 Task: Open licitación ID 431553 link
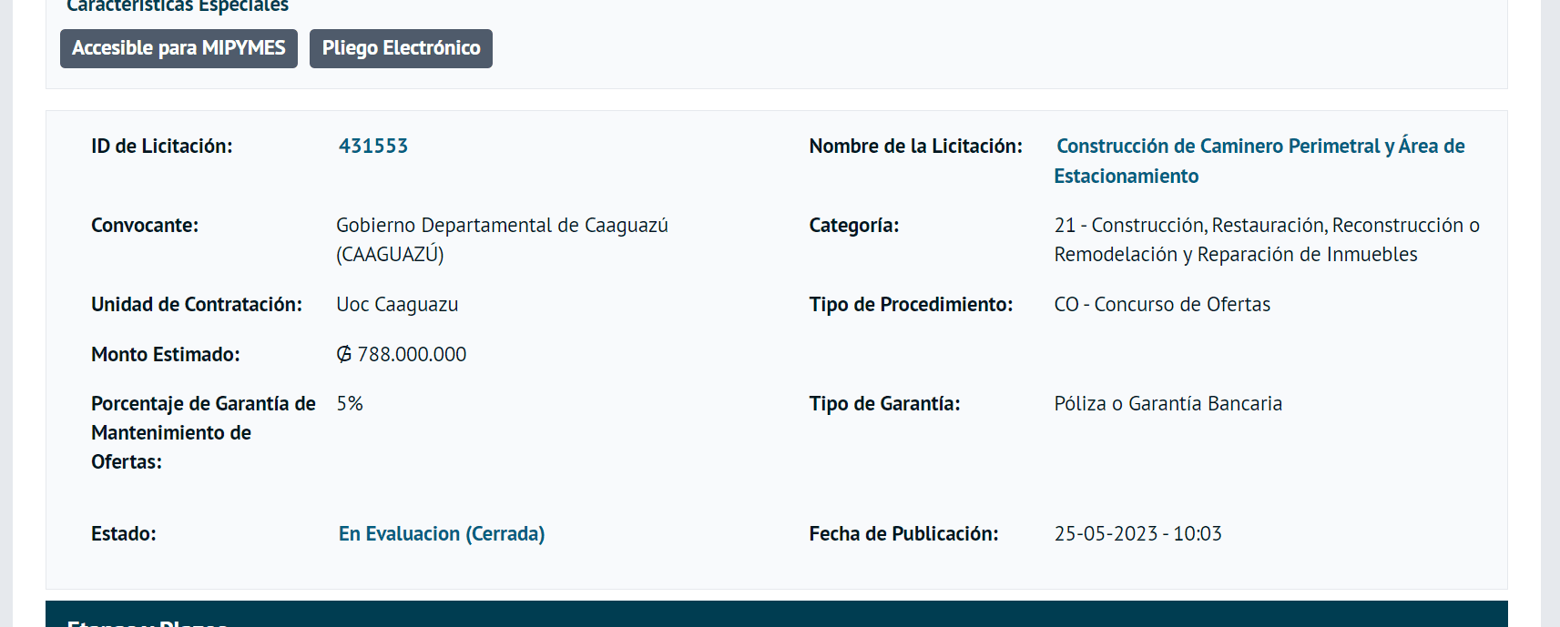(373, 147)
